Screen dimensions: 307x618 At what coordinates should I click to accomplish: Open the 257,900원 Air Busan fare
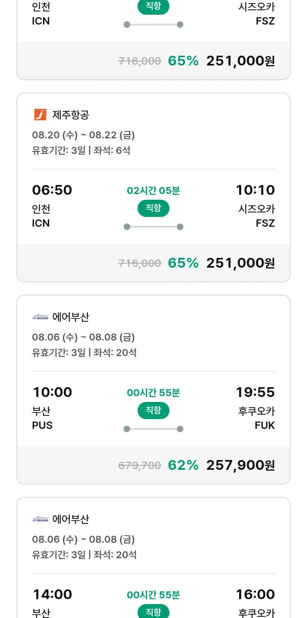click(240, 465)
